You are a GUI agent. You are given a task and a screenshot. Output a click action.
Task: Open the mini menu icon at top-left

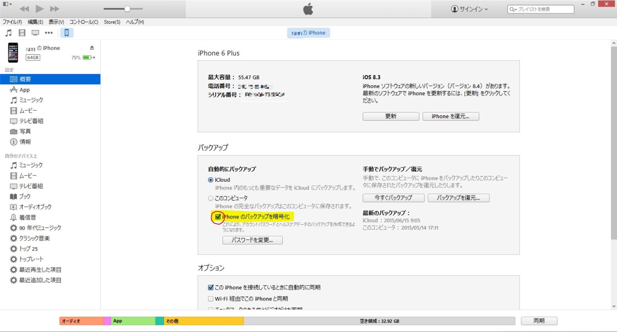tap(7, 4)
